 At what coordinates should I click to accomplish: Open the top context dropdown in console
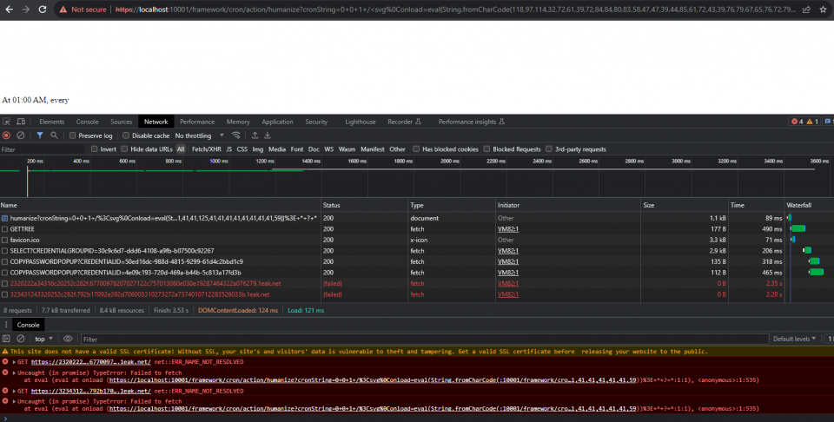(x=43, y=339)
